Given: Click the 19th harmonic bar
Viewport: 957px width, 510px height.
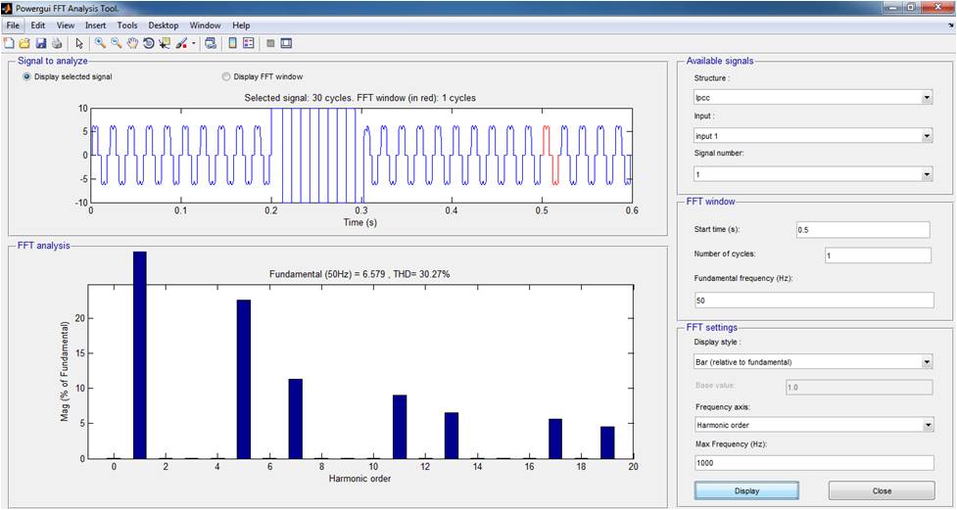Looking at the screenshot, I should point(607,442).
